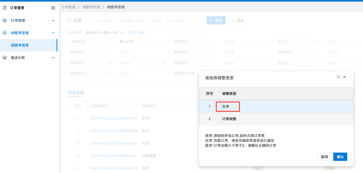The height and width of the screenshot is (173, 363).
Task: Click the calendar icon in 审核时间 field
Action: [x=165, y=63]
